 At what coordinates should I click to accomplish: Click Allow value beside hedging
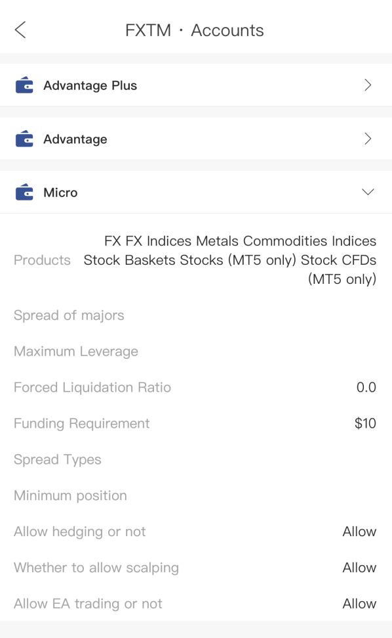click(x=359, y=532)
